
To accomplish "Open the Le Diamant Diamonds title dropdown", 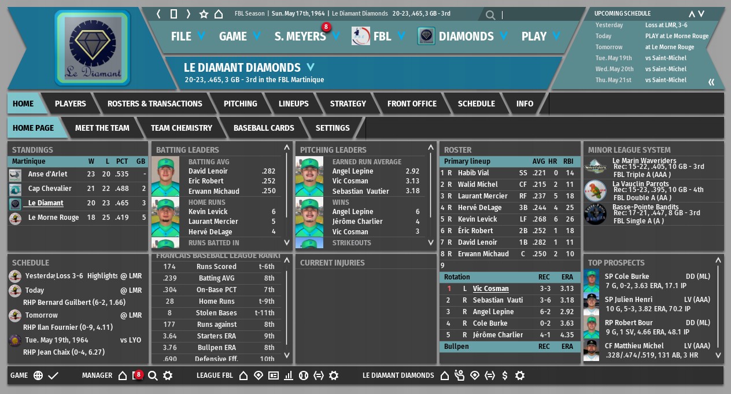I will (311, 67).
